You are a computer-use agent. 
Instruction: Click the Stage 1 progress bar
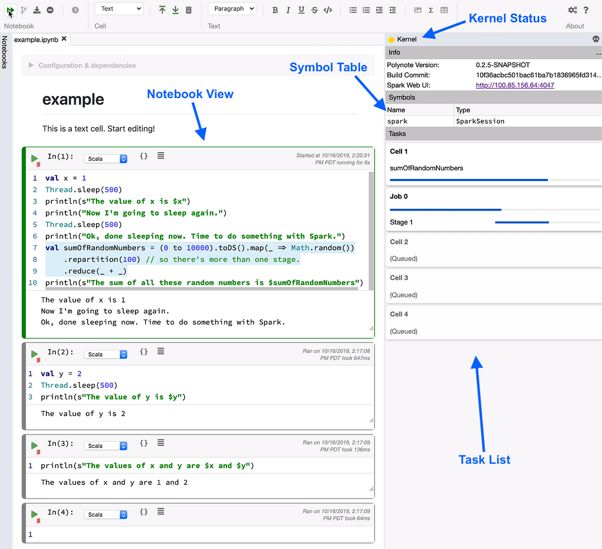[x=547, y=222]
